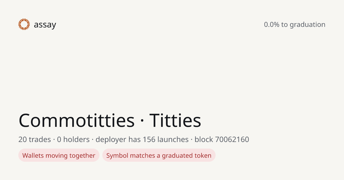This screenshot has width=344, height=180.
Task: Select the Titties symbol in the title
Action: [175, 120]
